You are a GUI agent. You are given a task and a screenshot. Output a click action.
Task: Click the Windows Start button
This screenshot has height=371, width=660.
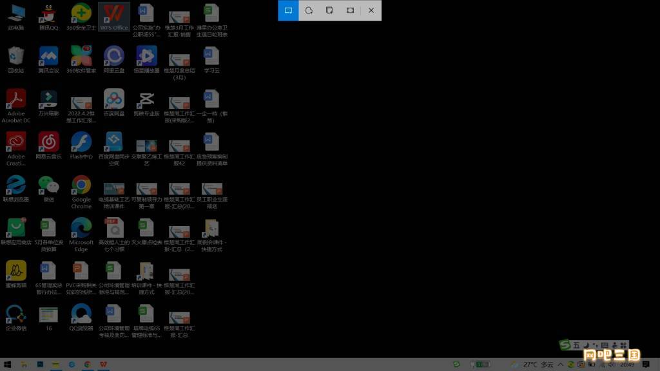tap(8, 365)
